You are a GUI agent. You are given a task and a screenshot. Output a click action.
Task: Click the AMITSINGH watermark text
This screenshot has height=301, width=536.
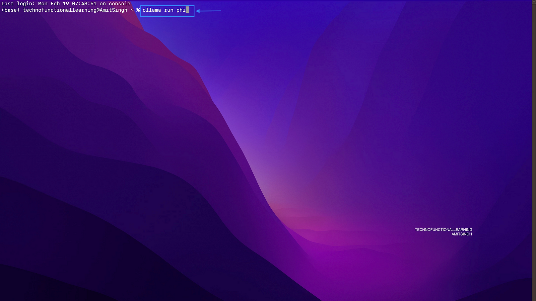pyautogui.click(x=461, y=234)
